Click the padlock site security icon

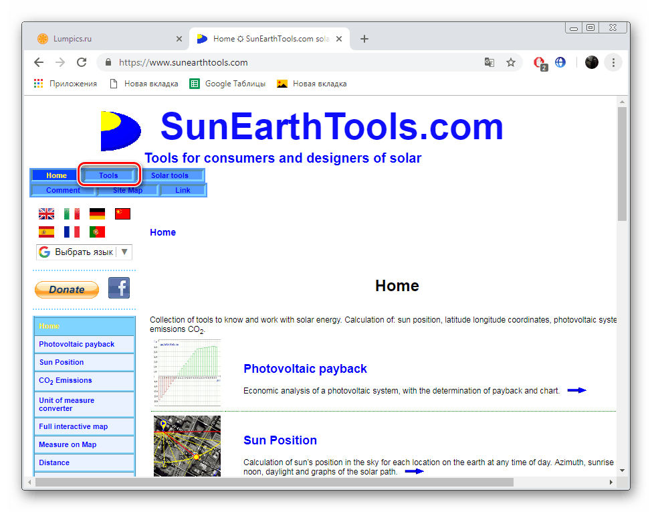point(108,62)
